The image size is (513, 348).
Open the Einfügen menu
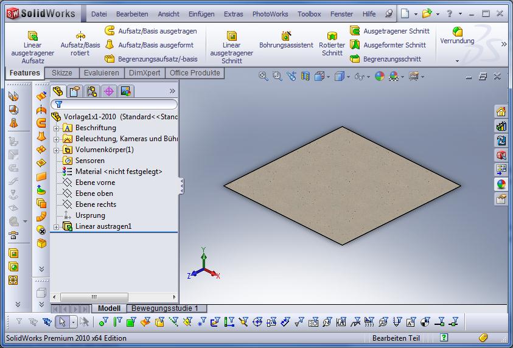[x=201, y=14]
